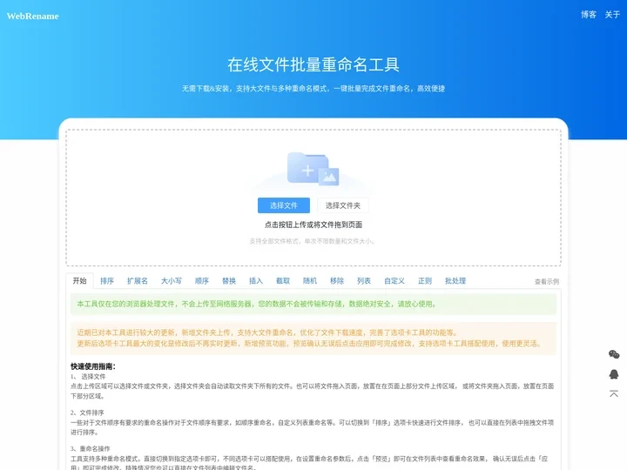This screenshot has width=627, height=470.
Task: Click the 选择文件 button
Action: [x=284, y=205]
